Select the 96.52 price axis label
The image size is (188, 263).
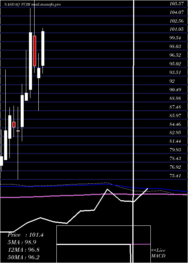[175, 55]
